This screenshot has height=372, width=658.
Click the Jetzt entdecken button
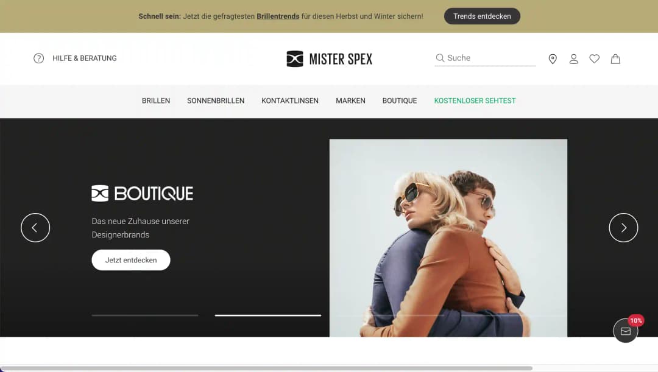click(131, 260)
